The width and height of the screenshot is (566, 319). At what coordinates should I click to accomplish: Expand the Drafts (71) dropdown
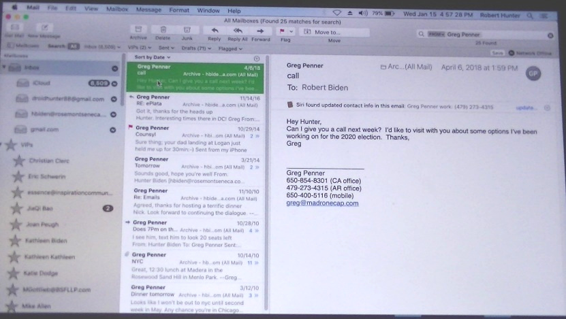(196, 48)
